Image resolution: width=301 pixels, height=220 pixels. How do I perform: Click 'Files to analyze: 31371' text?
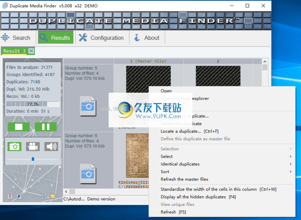pos(29,67)
